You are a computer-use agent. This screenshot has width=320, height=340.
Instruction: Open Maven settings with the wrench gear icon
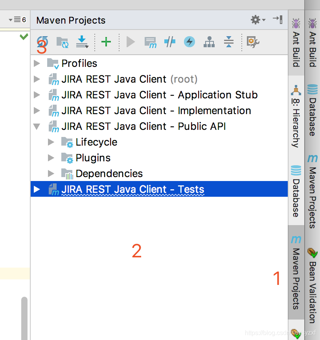point(252,42)
